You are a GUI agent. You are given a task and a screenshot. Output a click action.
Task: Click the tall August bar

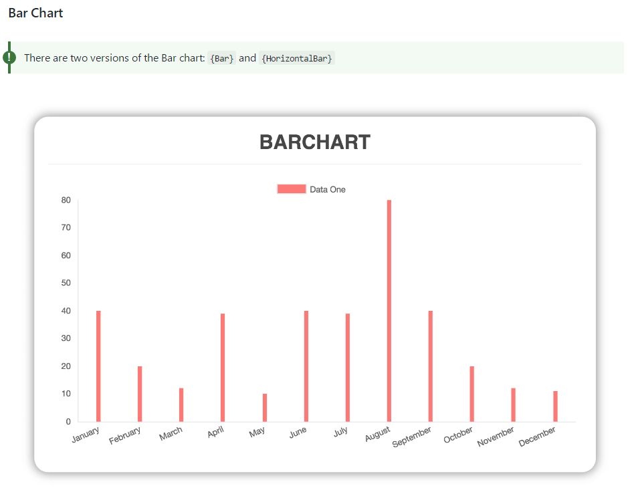pos(389,311)
